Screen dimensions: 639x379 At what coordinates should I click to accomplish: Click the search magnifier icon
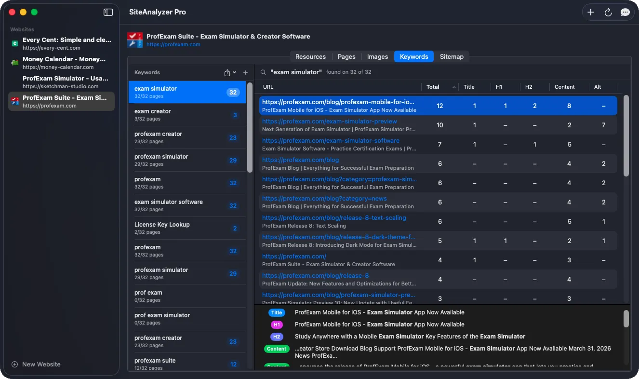[263, 72]
